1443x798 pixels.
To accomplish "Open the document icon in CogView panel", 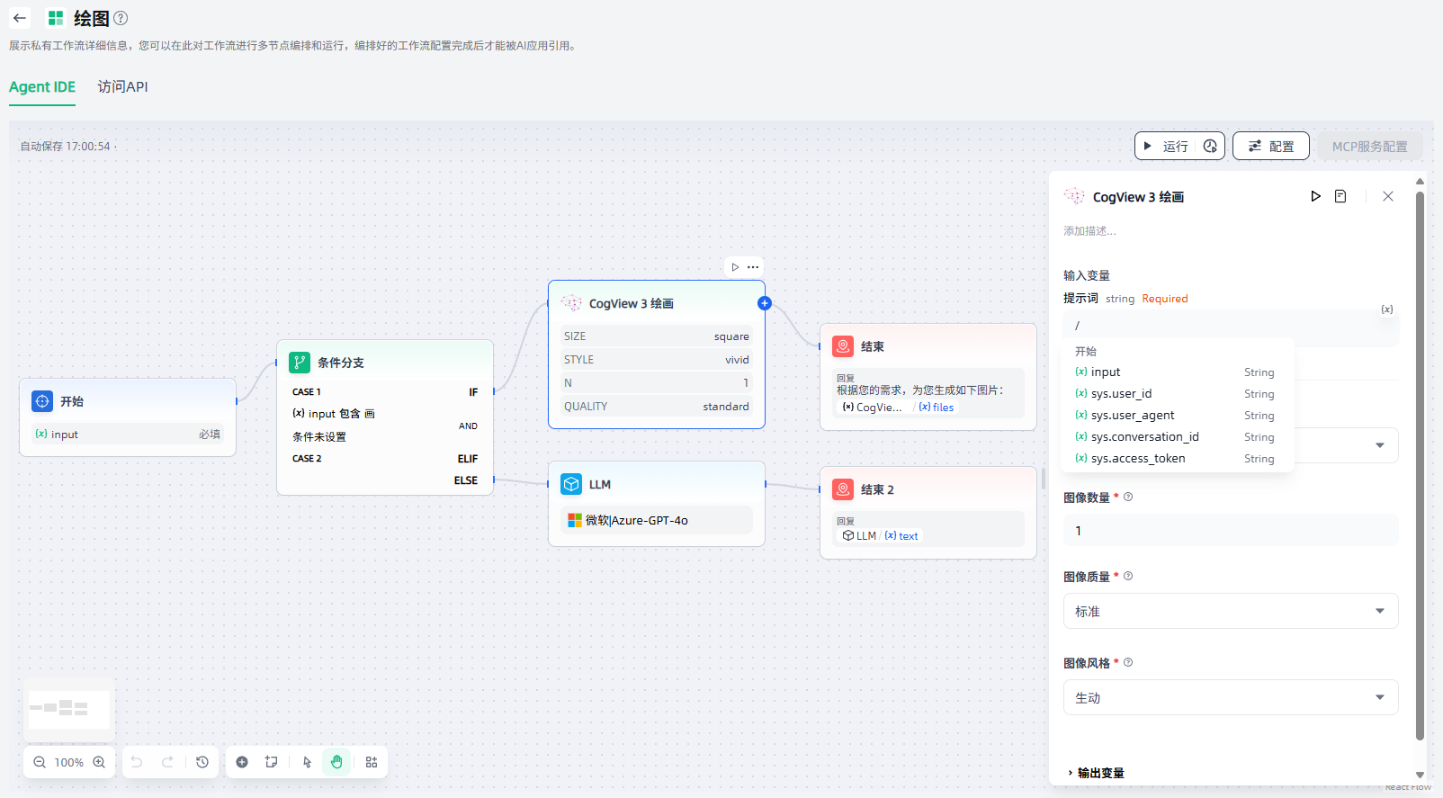I will (x=1340, y=196).
